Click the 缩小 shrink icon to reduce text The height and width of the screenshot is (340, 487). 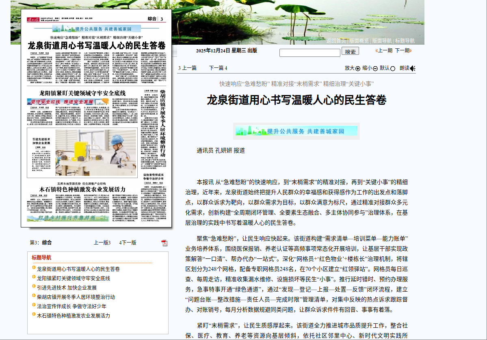click(375, 69)
